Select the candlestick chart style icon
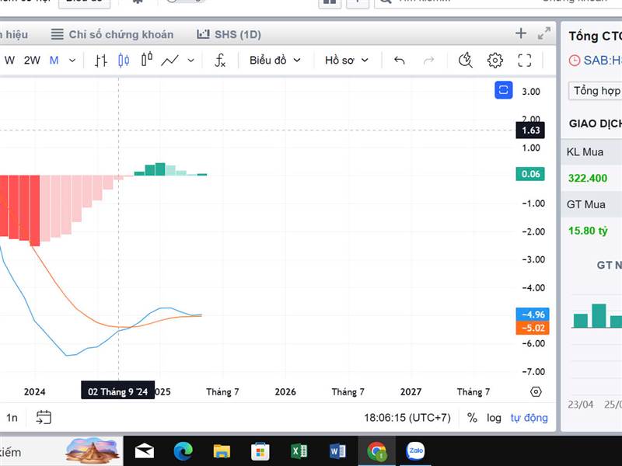 [124, 61]
